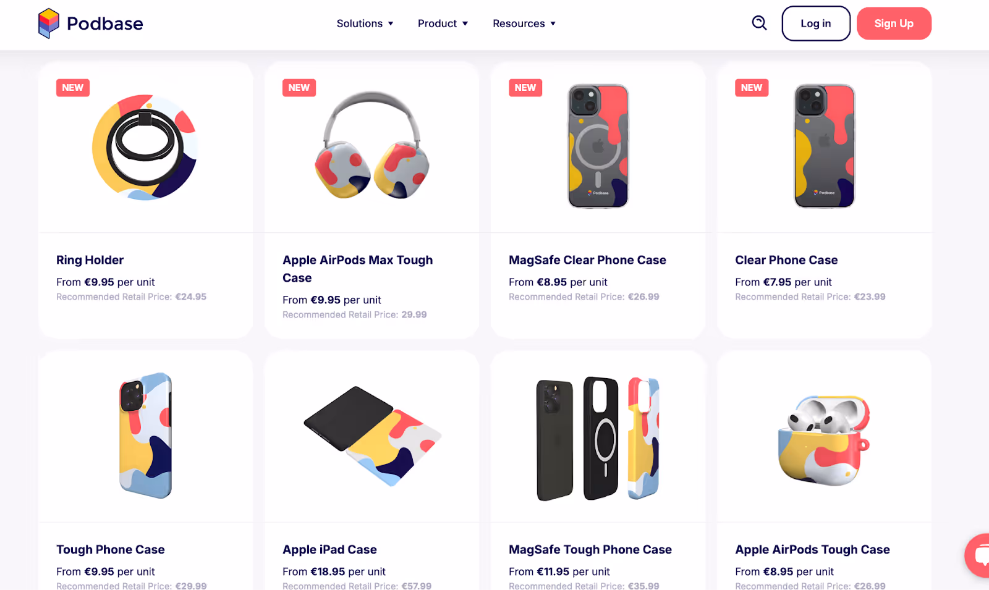Open the Ring Holder product image
This screenshot has height=590, width=989.
(x=145, y=147)
